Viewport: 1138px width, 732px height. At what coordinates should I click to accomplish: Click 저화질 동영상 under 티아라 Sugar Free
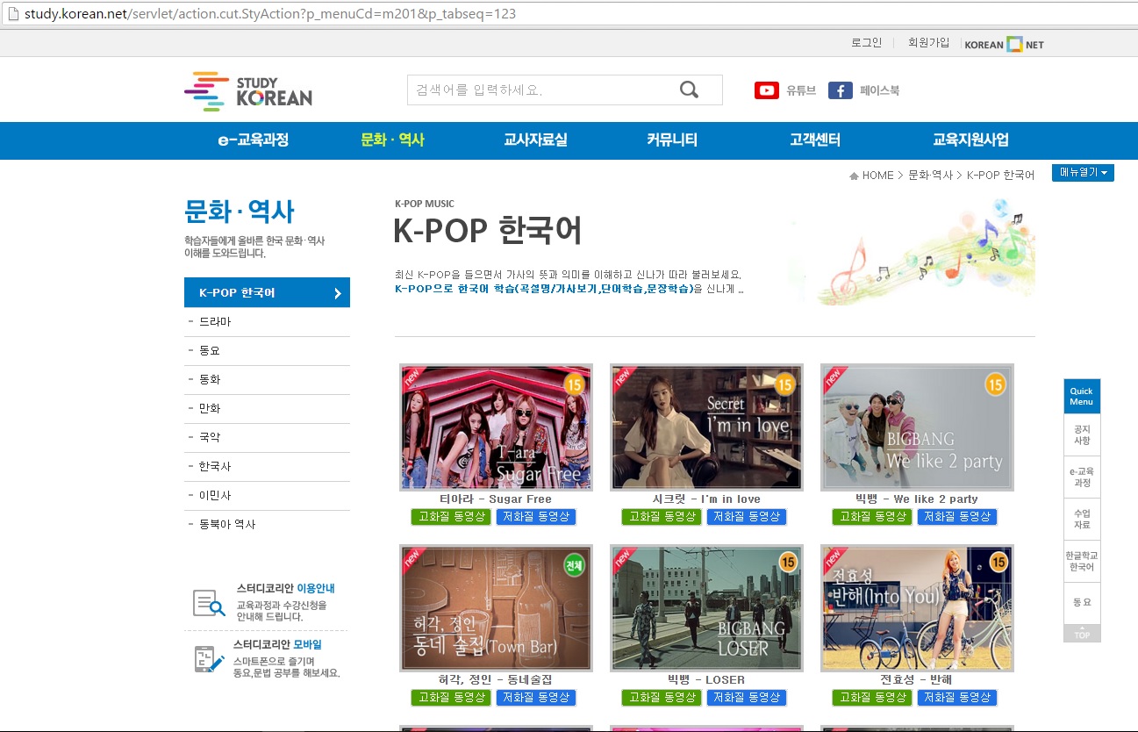point(536,517)
